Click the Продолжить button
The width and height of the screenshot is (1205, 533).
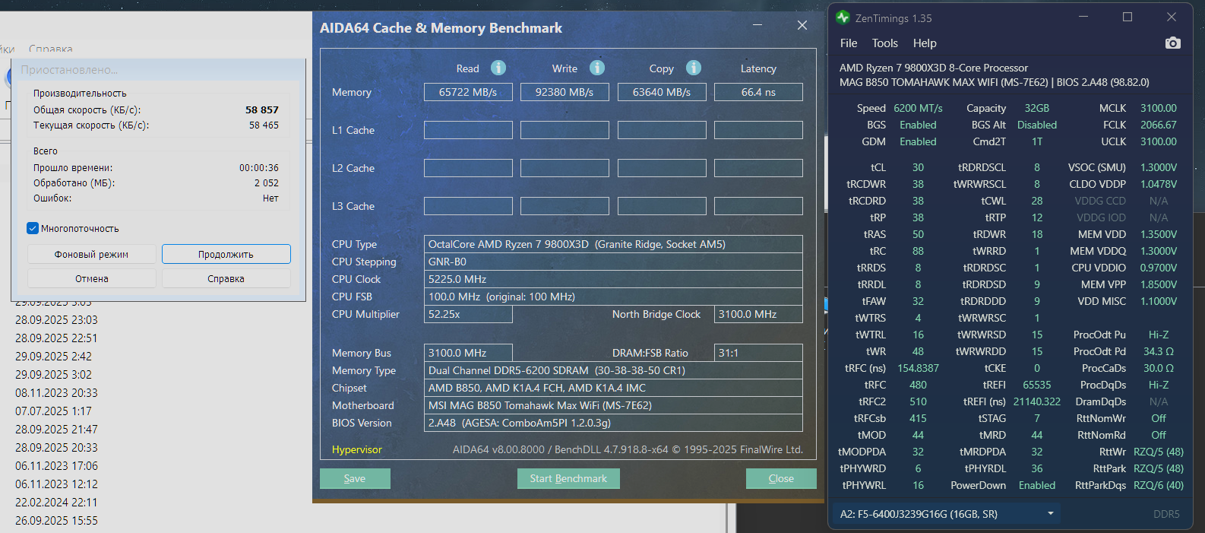pyautogui.click(x=226, y=254)
